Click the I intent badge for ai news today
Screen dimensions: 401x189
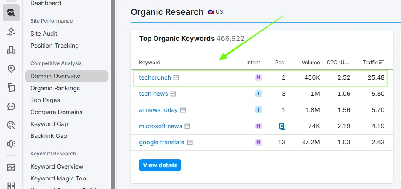click(x=258, y=110)
